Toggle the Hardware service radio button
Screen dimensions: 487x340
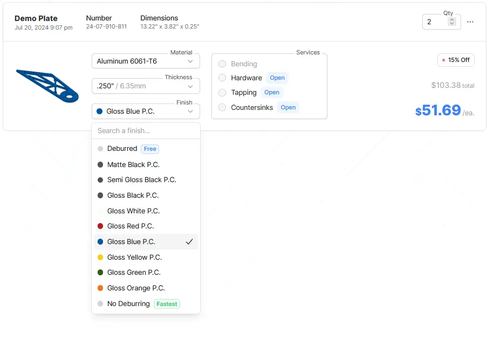coord(222,78)
